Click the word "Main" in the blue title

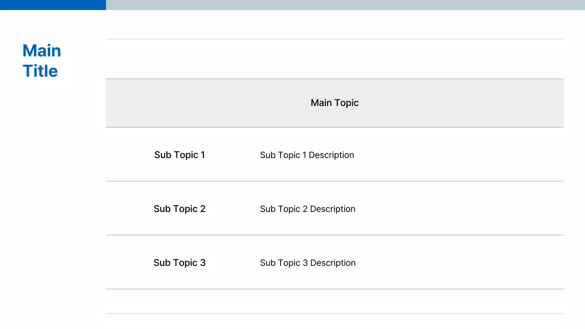(42, 51)
